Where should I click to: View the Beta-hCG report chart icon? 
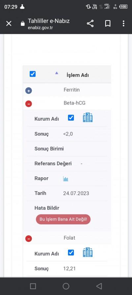tap(66, 179)
